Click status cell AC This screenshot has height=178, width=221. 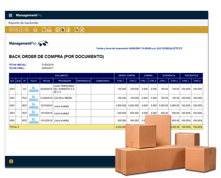25,89
